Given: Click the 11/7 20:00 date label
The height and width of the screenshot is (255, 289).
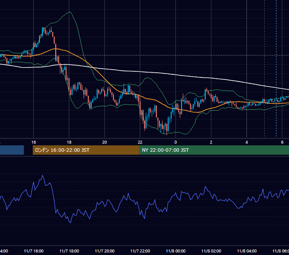Looking at the screenshot, I should click(105, 251).
